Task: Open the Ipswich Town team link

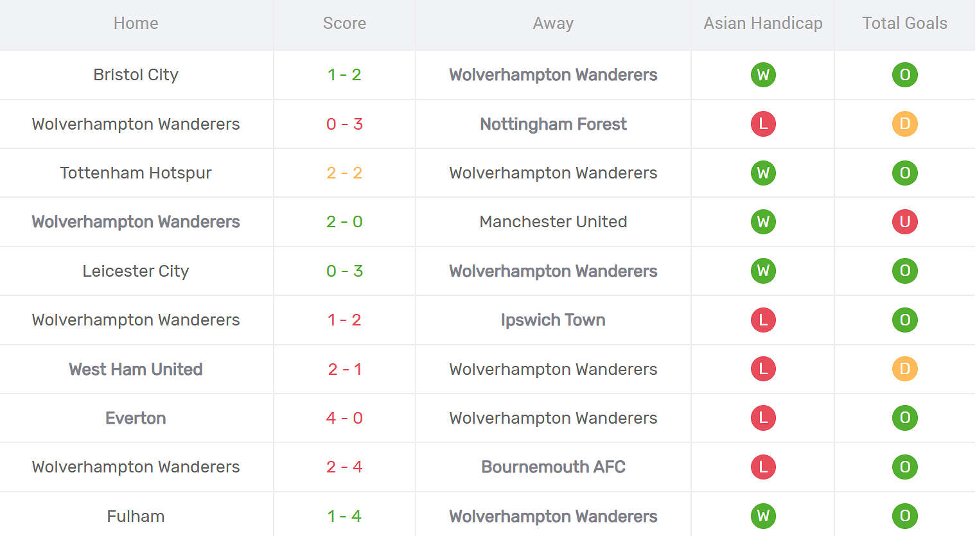Action: point(553,320)
